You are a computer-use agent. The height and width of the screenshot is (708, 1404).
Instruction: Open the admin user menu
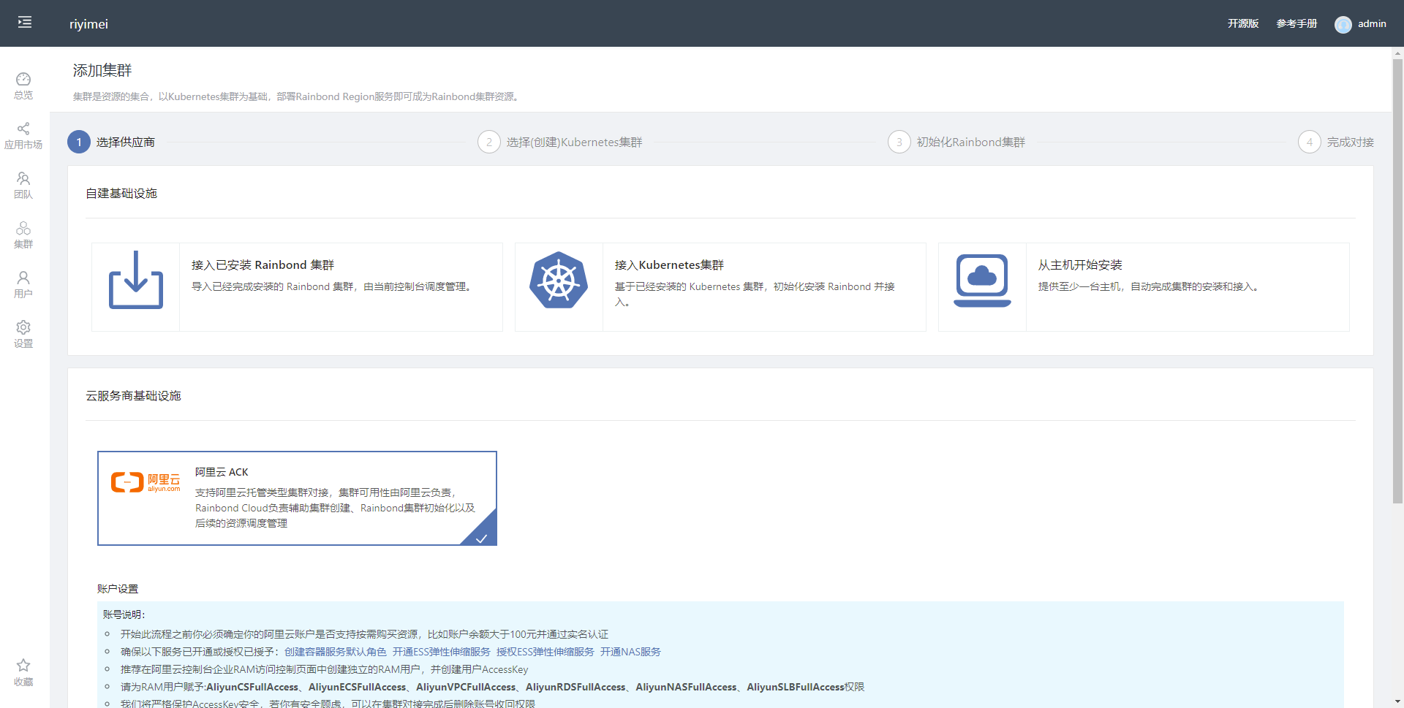point(1360,24)
